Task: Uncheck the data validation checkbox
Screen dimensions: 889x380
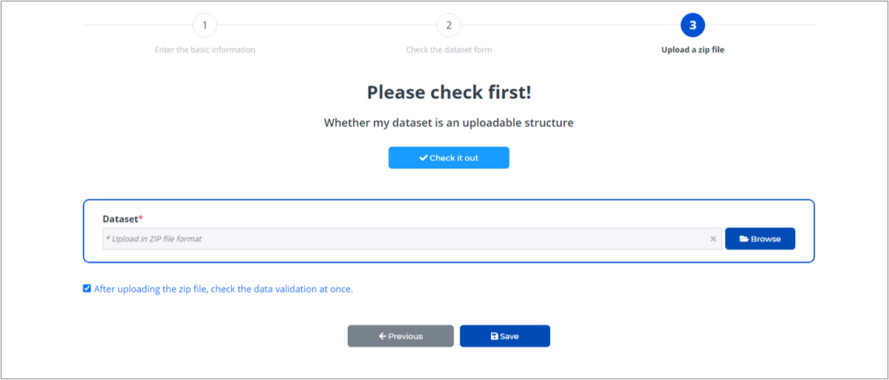Action: pos(87,289)
